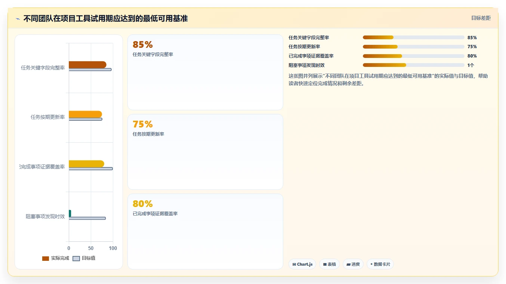Click the x-axis tick label 0

click(x=69, y=248)
